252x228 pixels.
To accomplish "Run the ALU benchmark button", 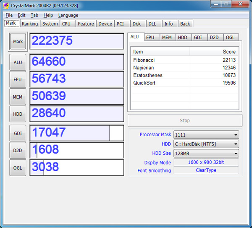I will coord(18,62).
